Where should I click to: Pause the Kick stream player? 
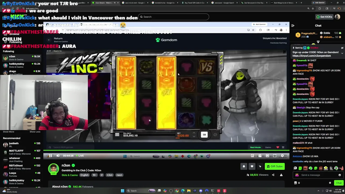point(50,156)
